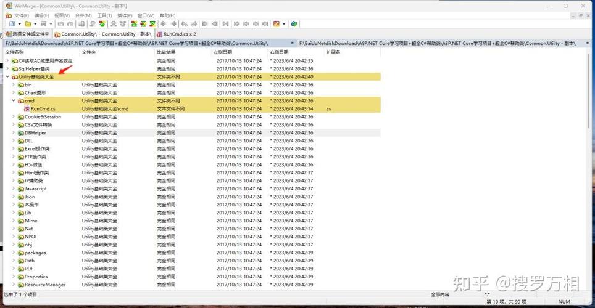The width and height of the screenshot is (595, 308).
Task: Click the First Difference colored icon
Action: [x=133, y=24]
